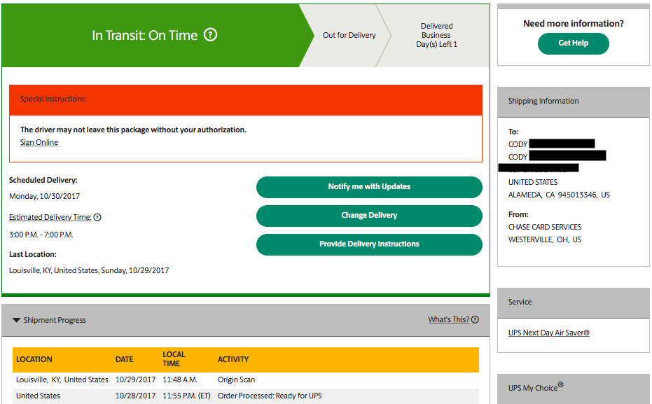Open the What's This? link
Viewport: 652px width, 404px height.
click(x=449, y=319)
